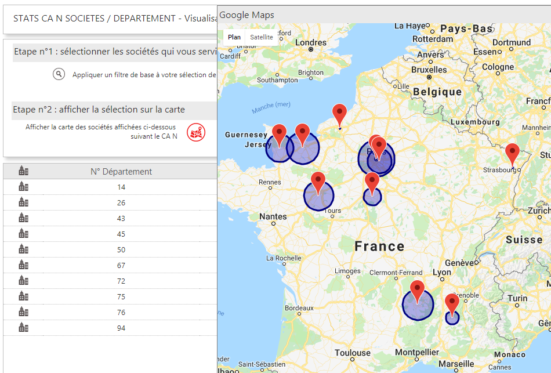Click the 'Londres' label on the map
This screenshot has height=373, width=551.
pyautogui.click(x=311, y=42)
